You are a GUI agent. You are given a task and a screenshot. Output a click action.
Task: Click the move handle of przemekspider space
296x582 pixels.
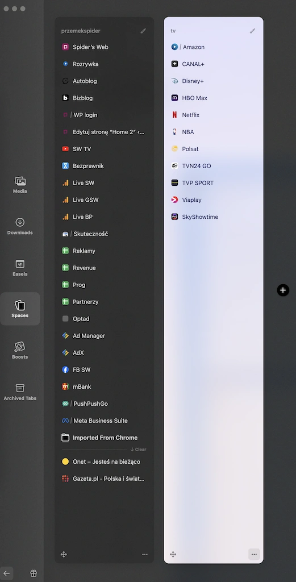(x=64, y=554)
